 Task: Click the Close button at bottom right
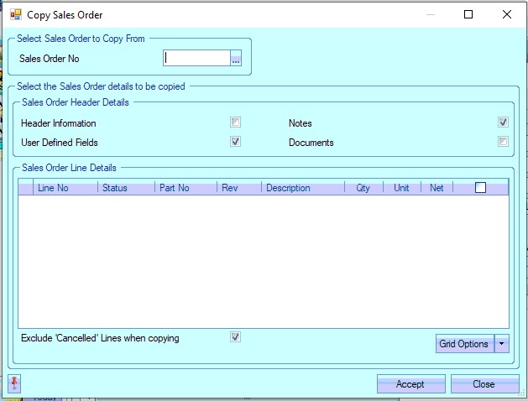pos(484,384)
